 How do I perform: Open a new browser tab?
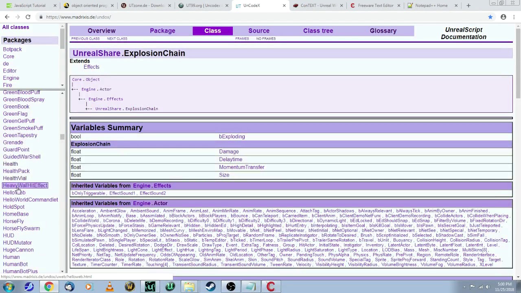pos(468,6)
